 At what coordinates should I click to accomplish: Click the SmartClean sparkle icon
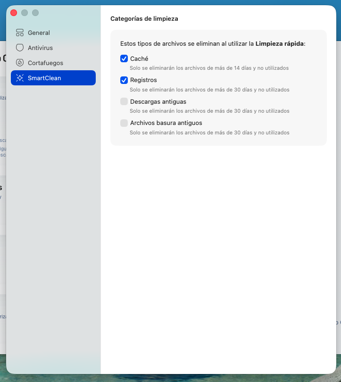click(x=20, y=78)
